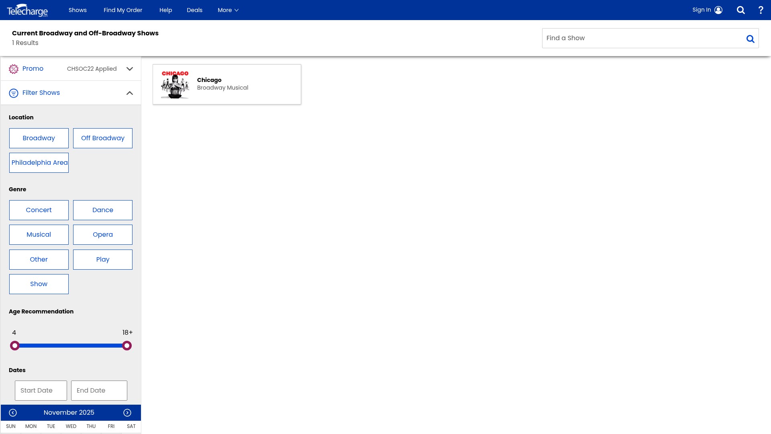Open the Chicago show title link
Screen dimensions: 771x434
click(209, 80)
